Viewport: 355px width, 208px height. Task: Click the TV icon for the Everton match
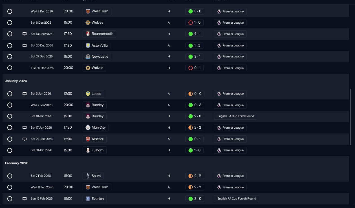click(x=25, y=199)
